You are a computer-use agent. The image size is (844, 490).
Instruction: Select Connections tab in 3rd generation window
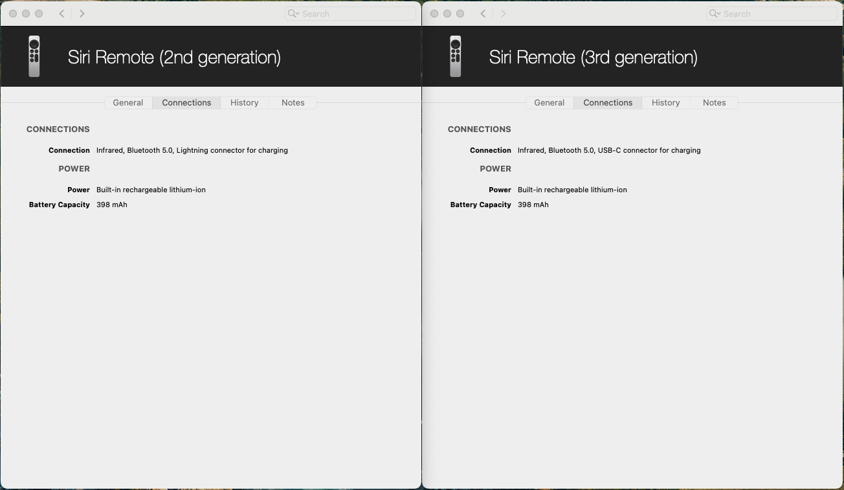point(608,102)
